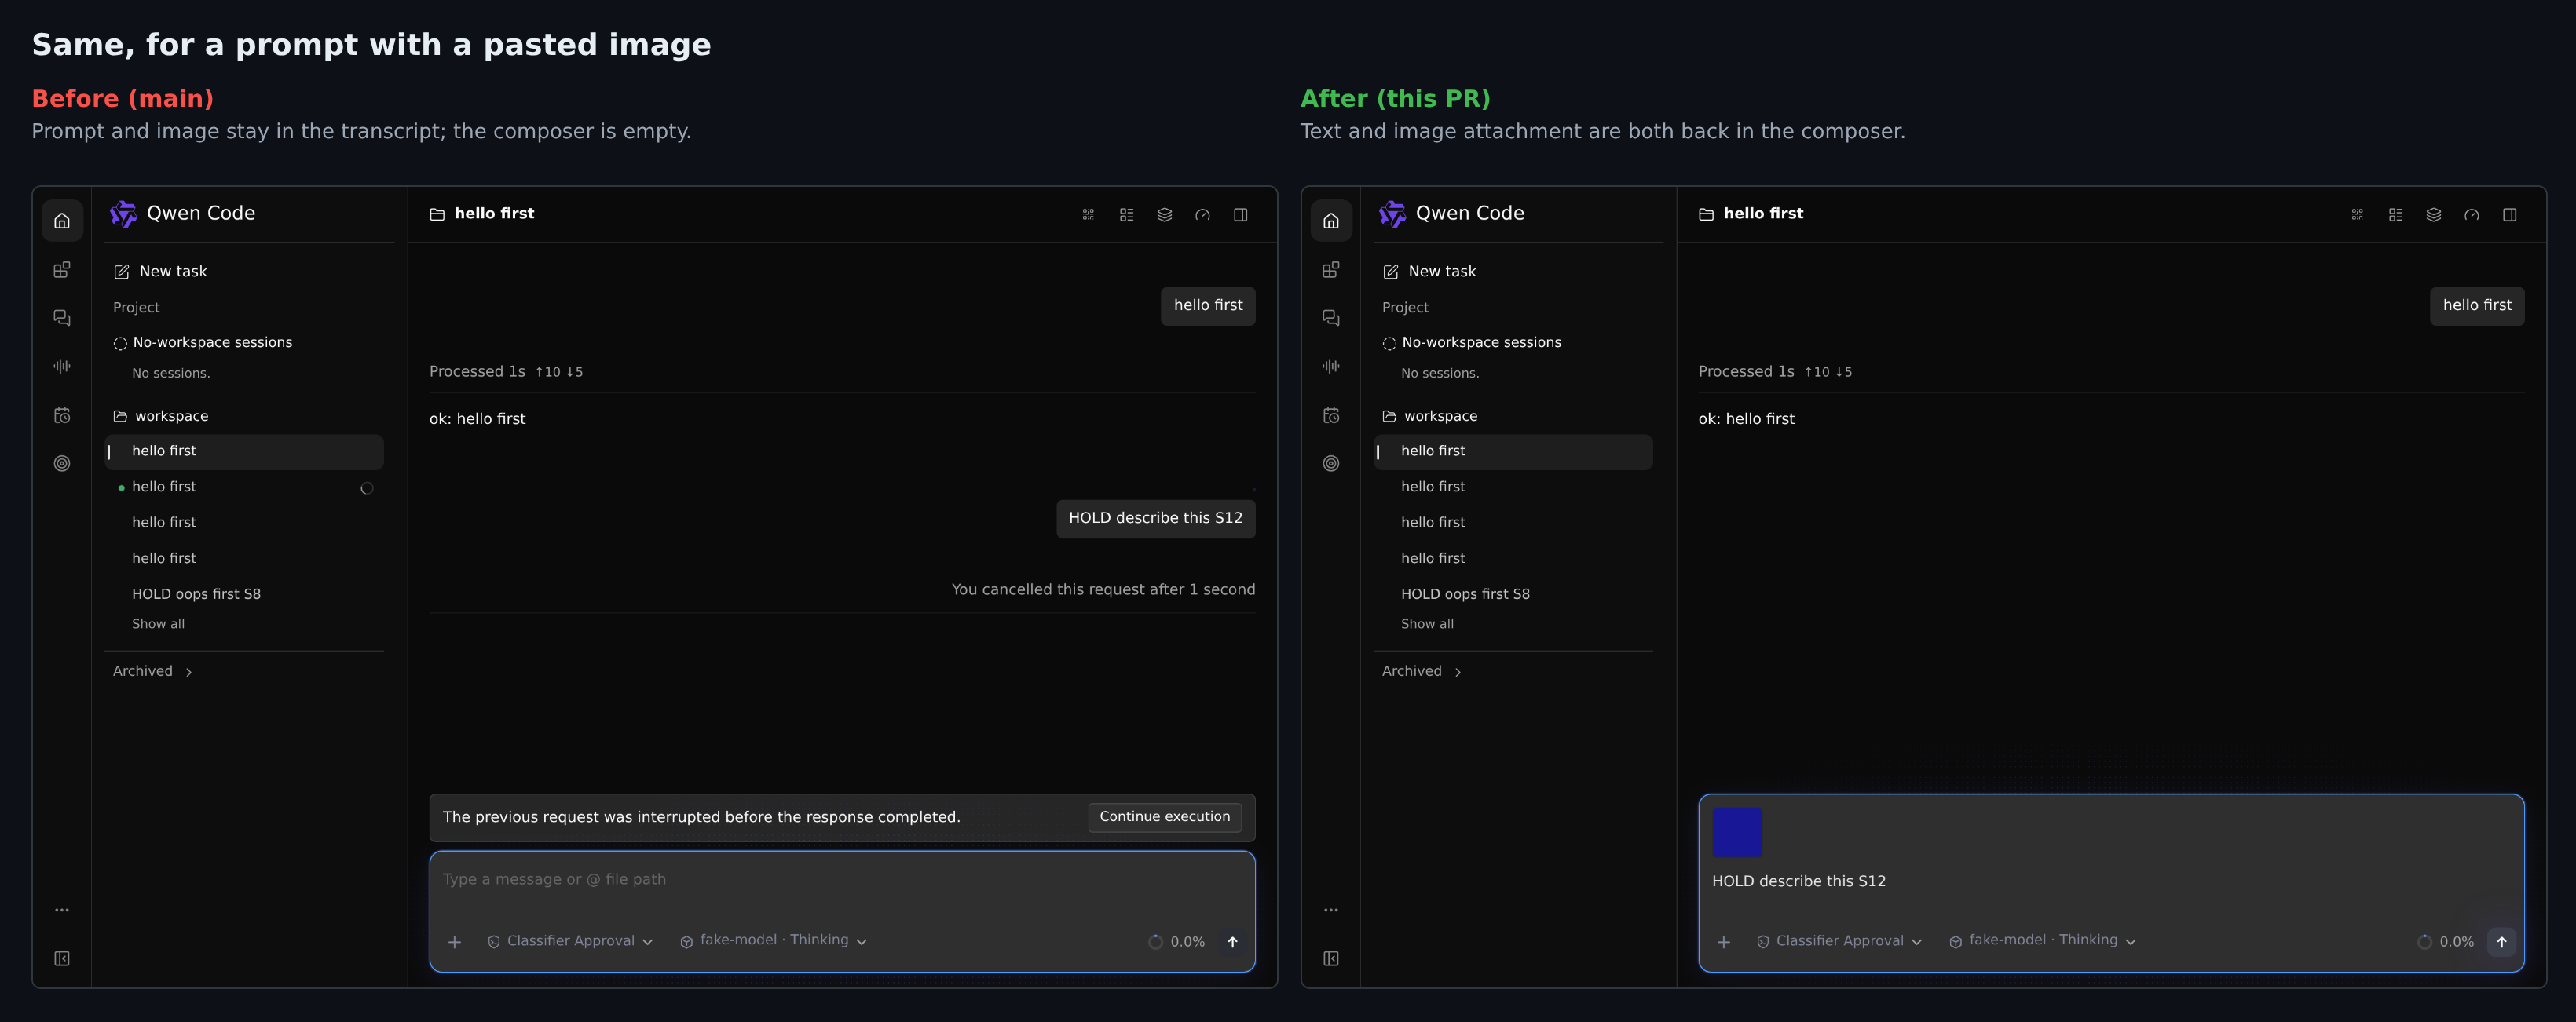Image resolution: width=2576 pixels, height=1022 pixels.
Task: Open target circle icon in After panel rail
Action: [1331, 464]
